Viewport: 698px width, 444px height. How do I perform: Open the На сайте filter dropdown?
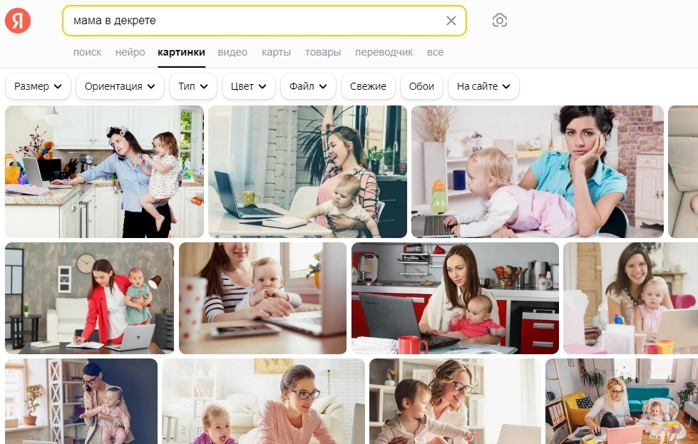point(483,86)
